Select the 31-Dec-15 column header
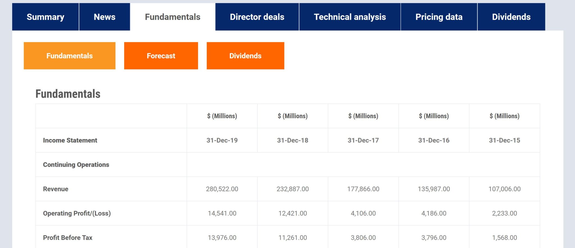The height and width of the screenshot is (248, 575). [x=504, y=140]
